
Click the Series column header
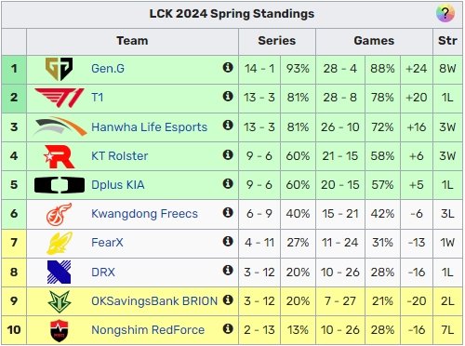(x=277, y=41)
